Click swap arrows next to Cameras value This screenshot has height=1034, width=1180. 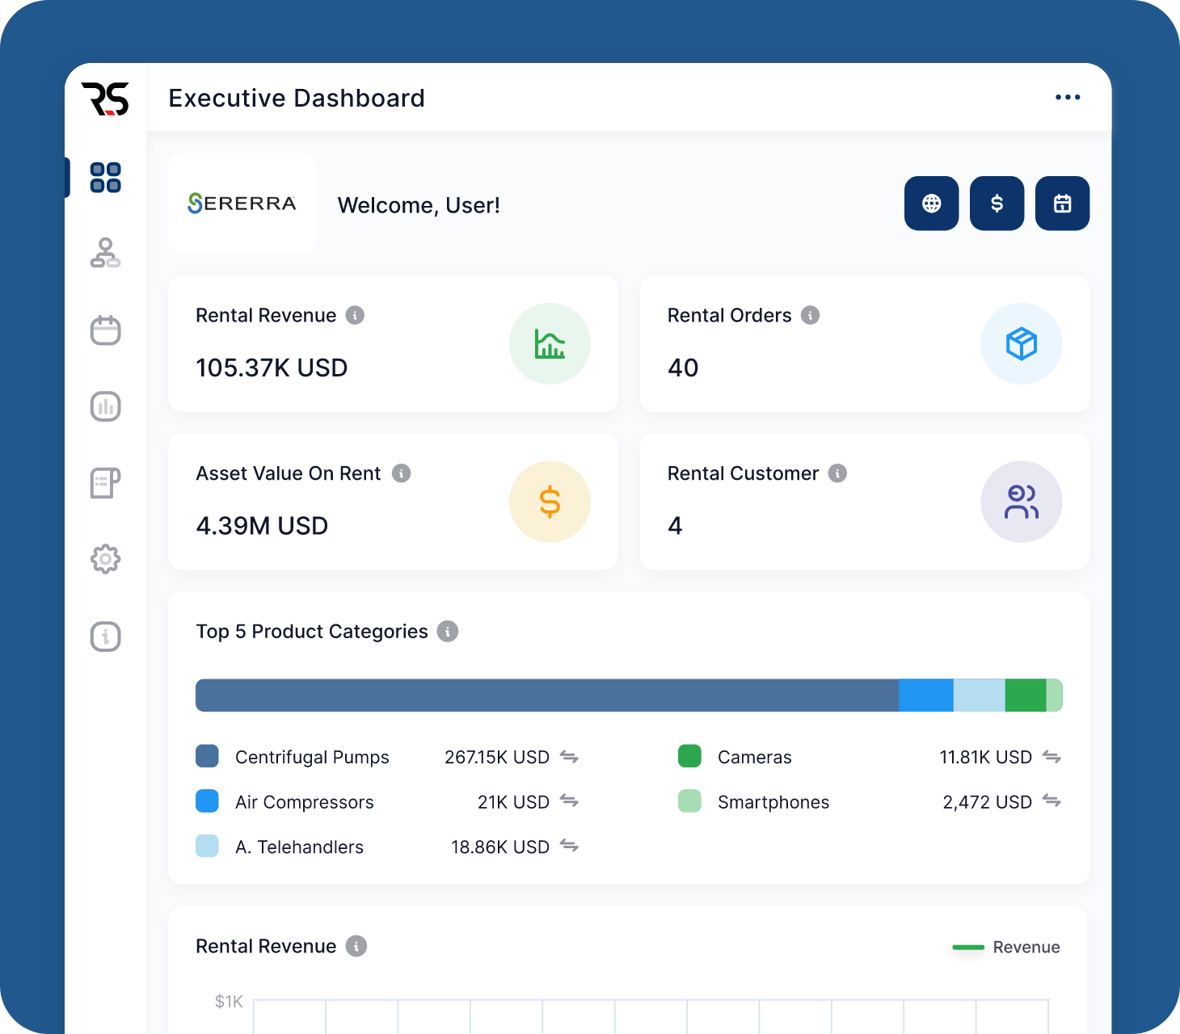point(1051,757)
